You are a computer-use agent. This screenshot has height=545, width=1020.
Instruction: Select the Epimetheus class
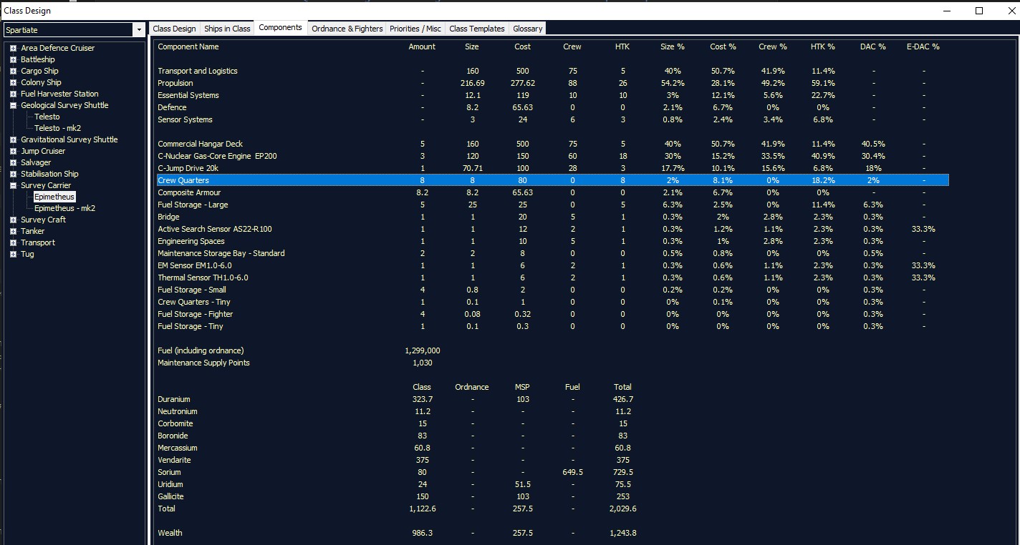coord(54,197)
